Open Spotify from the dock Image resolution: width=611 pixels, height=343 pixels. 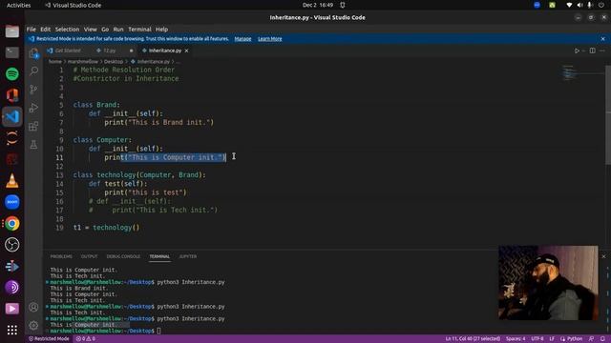tap(12, 74)
